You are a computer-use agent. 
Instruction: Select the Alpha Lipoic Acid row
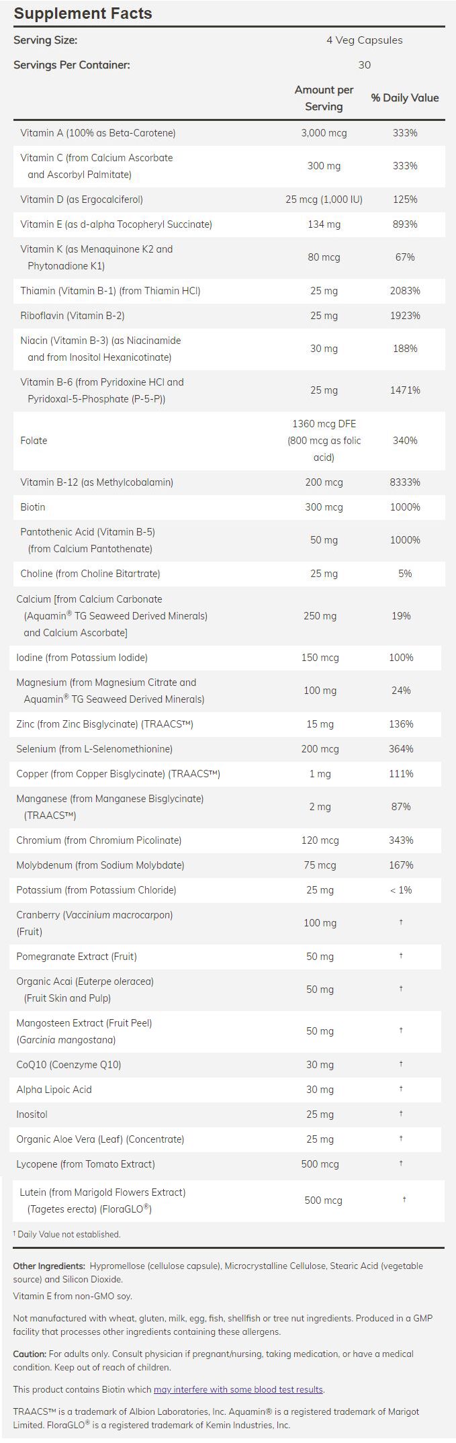click(54, 1090)
